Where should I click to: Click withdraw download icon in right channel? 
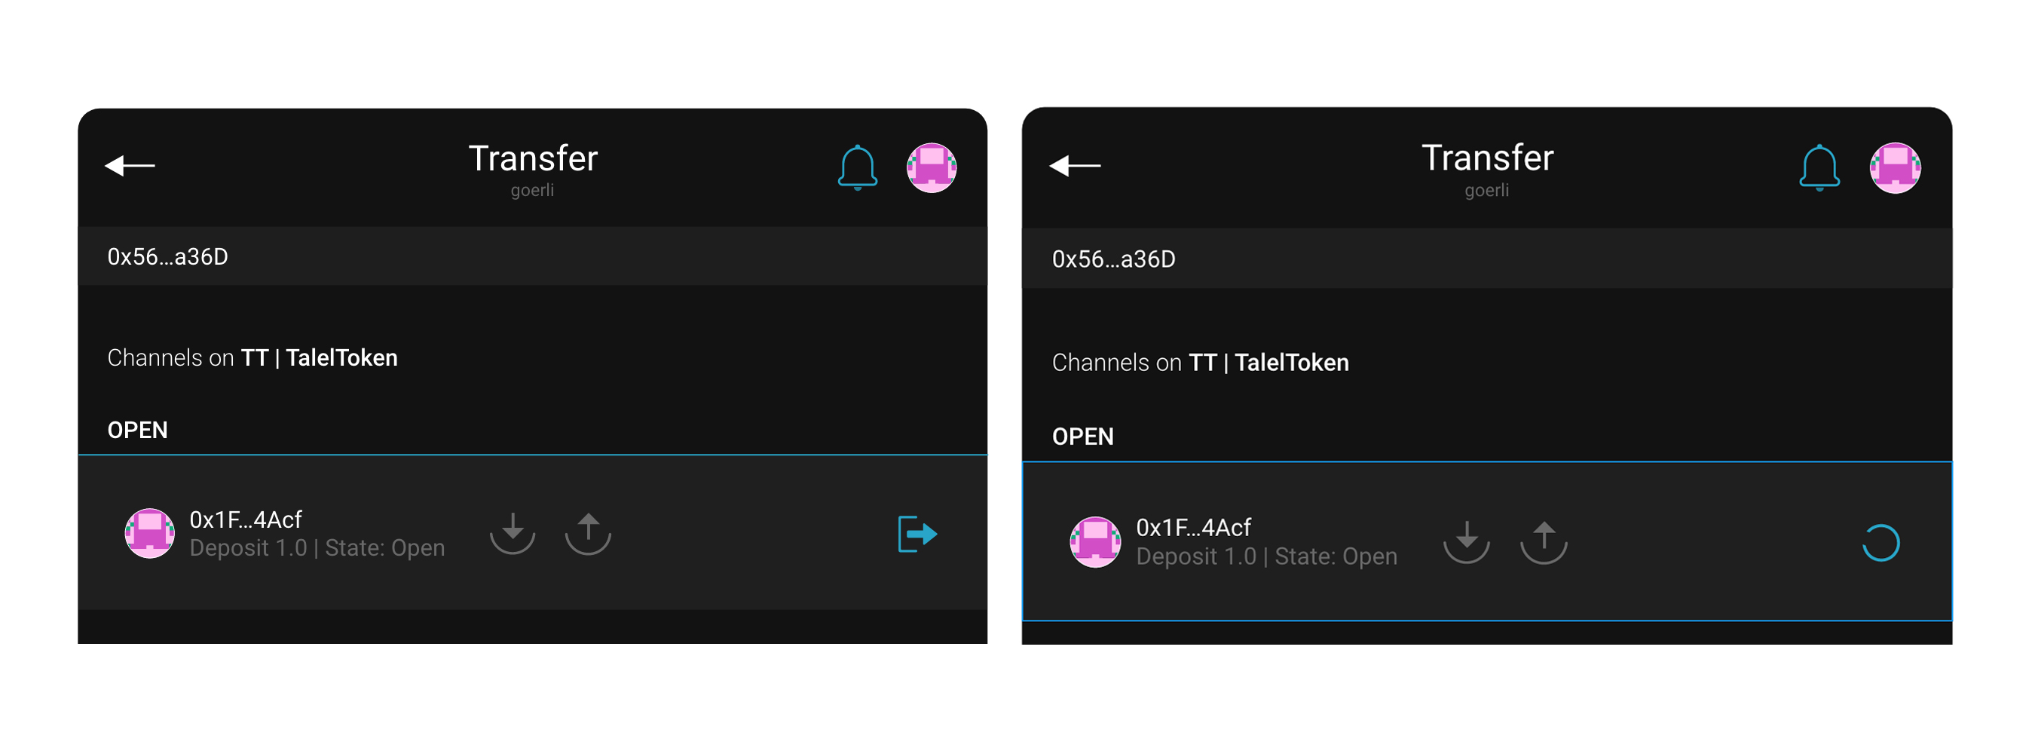(1466, 542)
